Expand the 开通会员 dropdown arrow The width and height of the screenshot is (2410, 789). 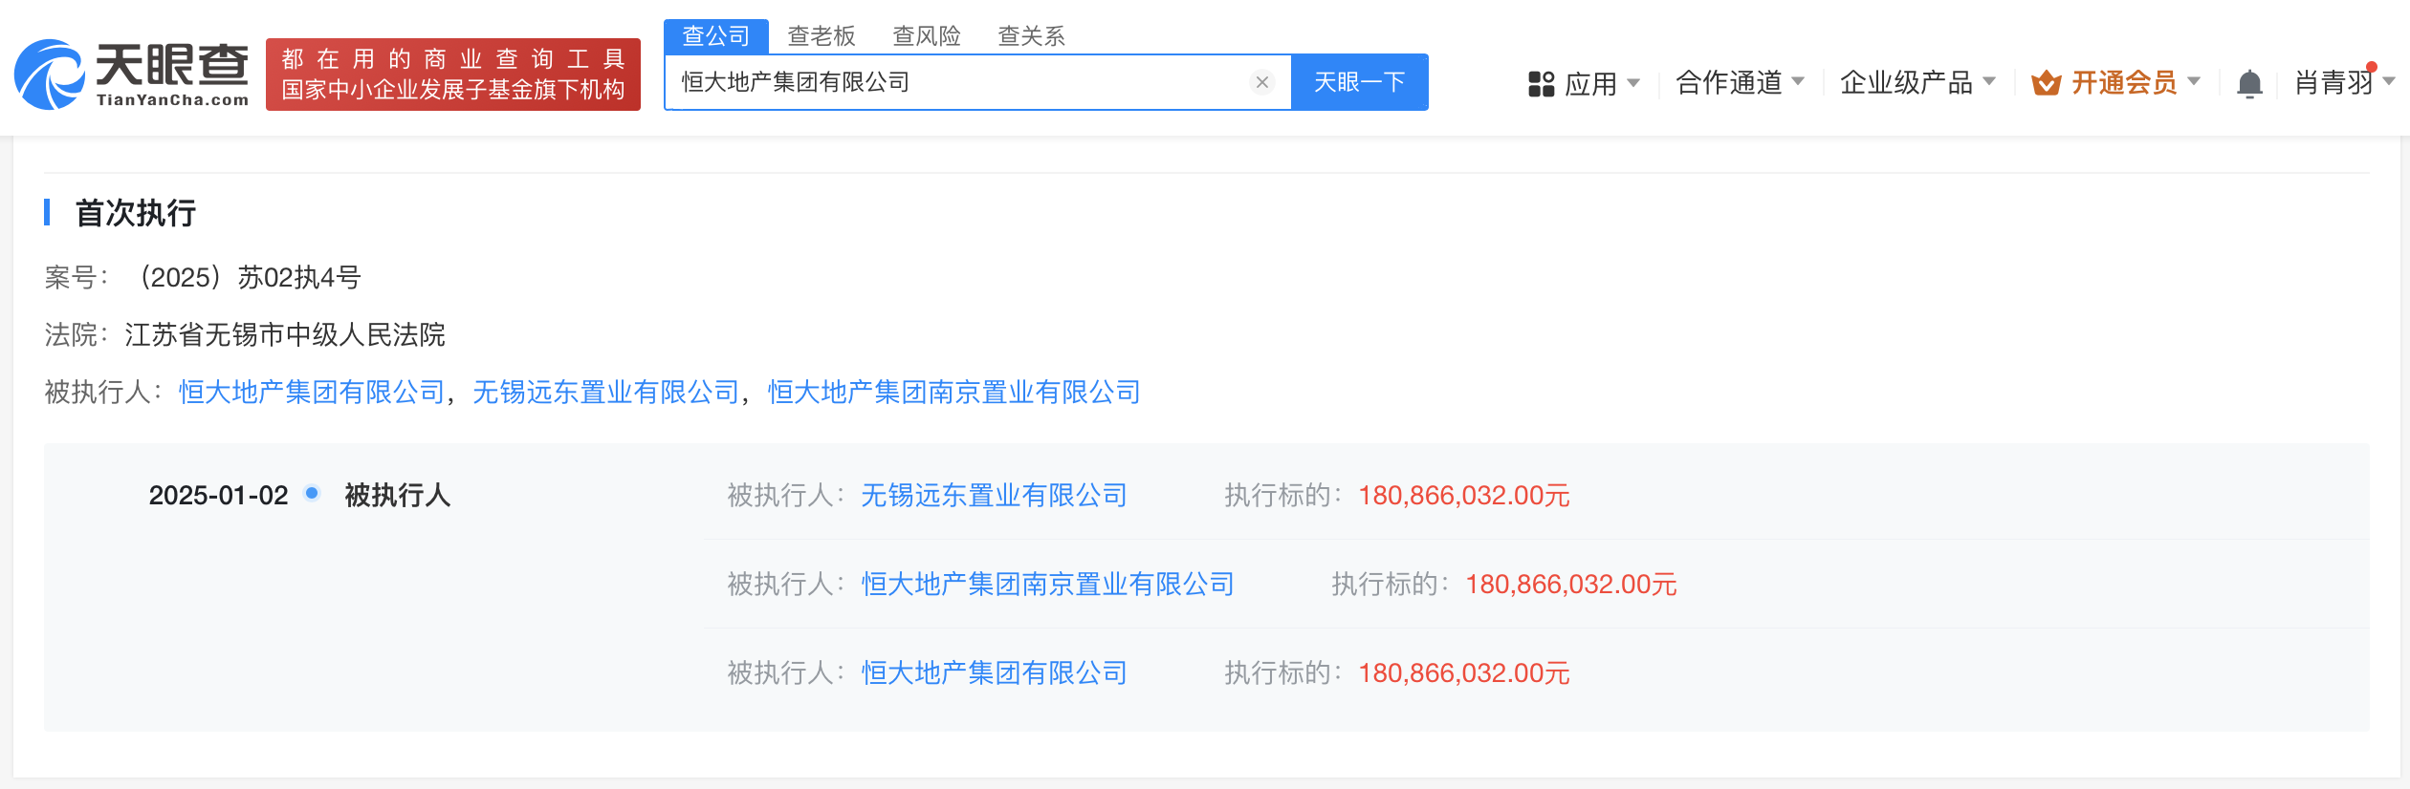(2194, 82)
